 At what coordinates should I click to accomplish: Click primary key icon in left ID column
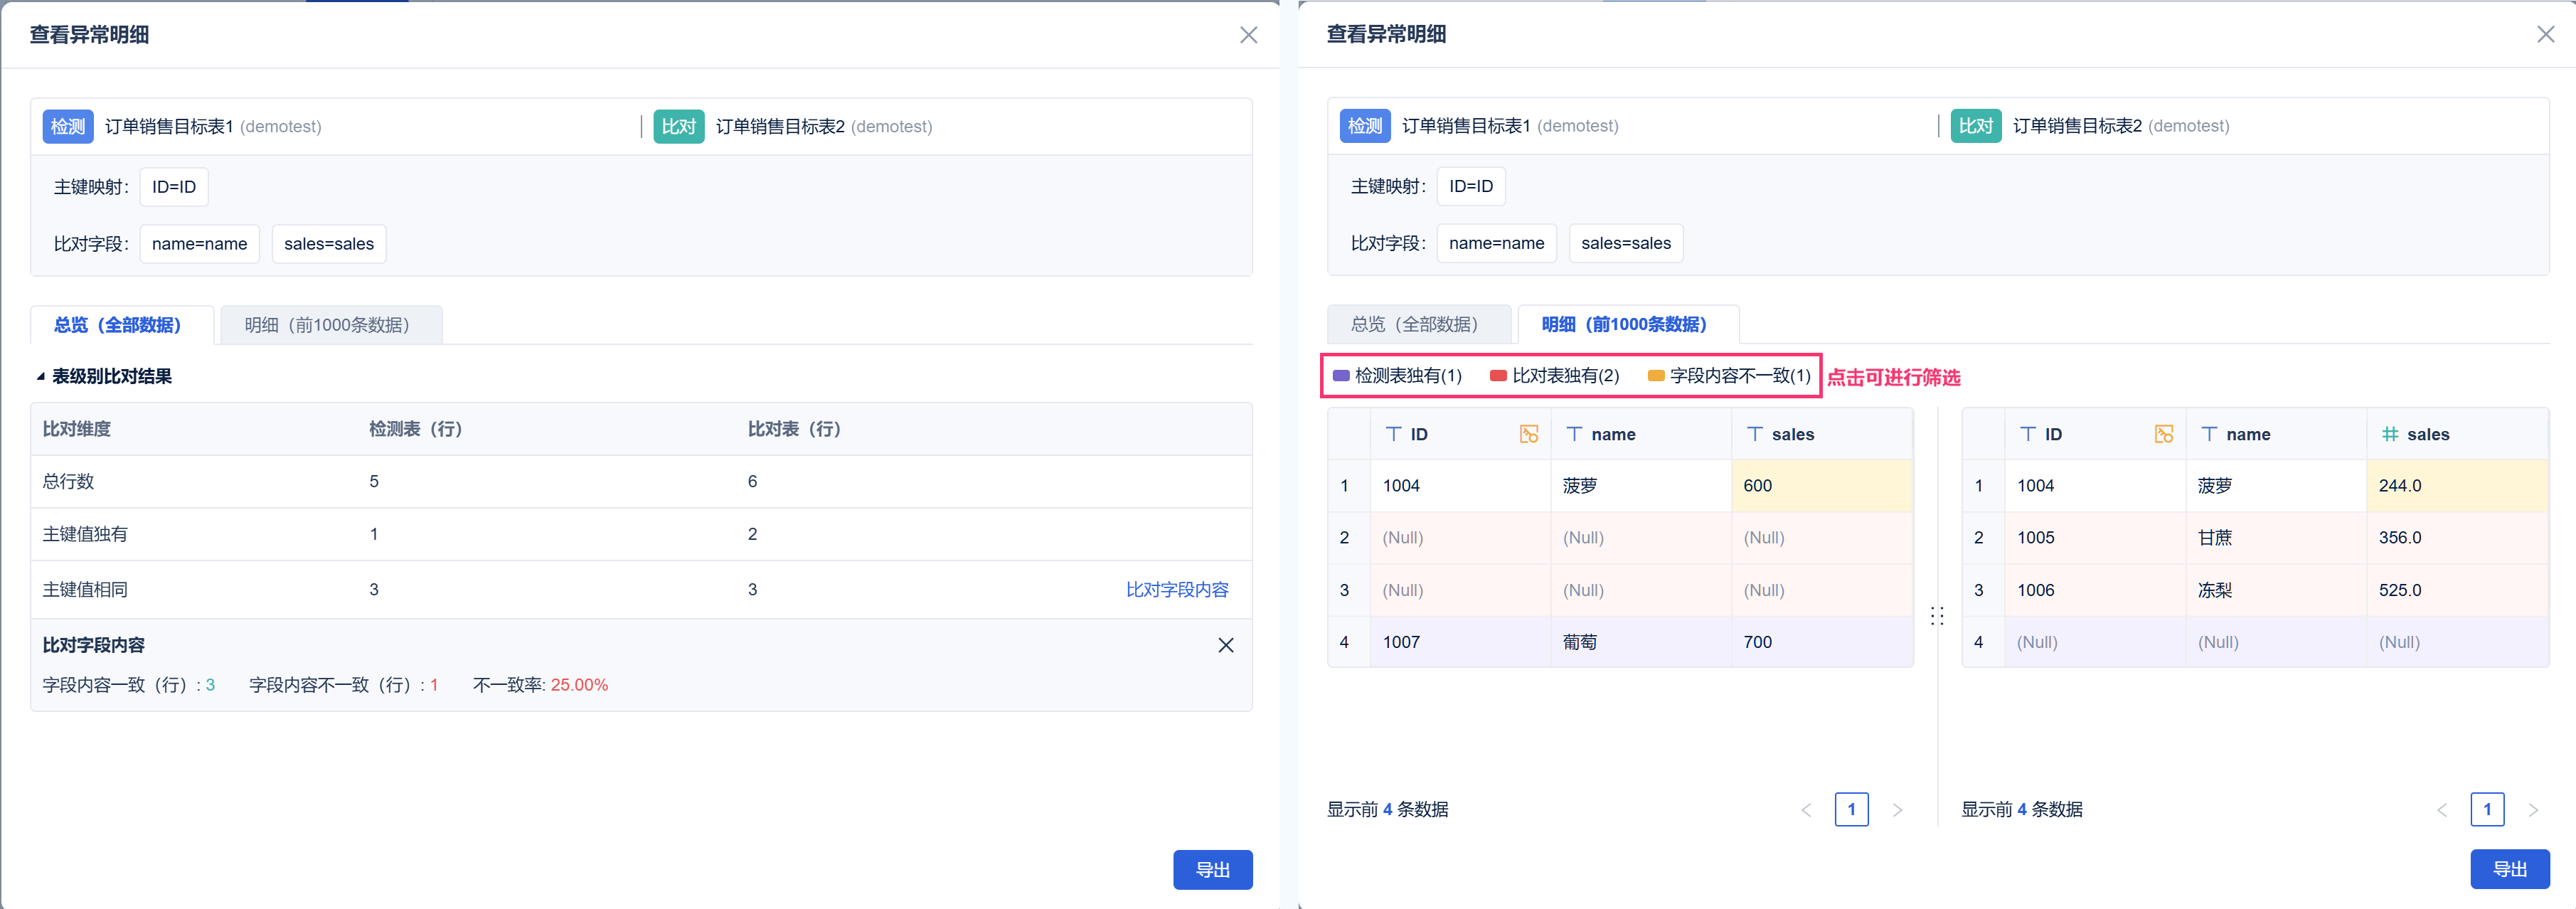click(1528, 434)
